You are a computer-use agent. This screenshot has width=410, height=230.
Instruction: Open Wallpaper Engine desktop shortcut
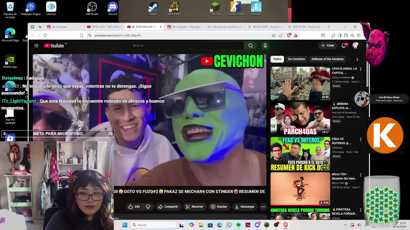point(31,9)
